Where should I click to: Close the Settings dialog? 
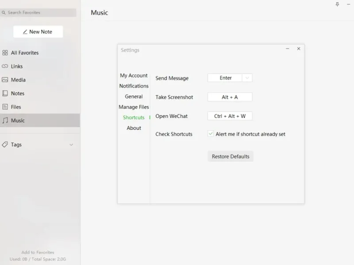(x=299, y=49)
